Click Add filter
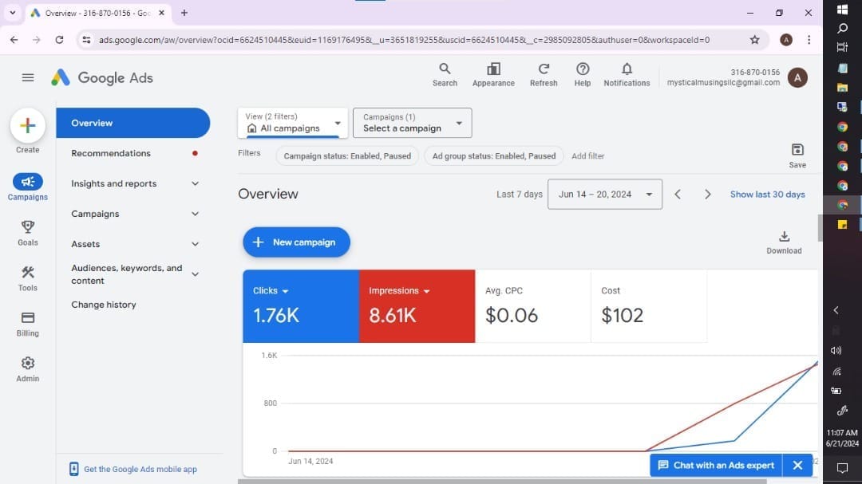Screen dimensions: 862x484 pyautogui.click(x=587, y=156)
